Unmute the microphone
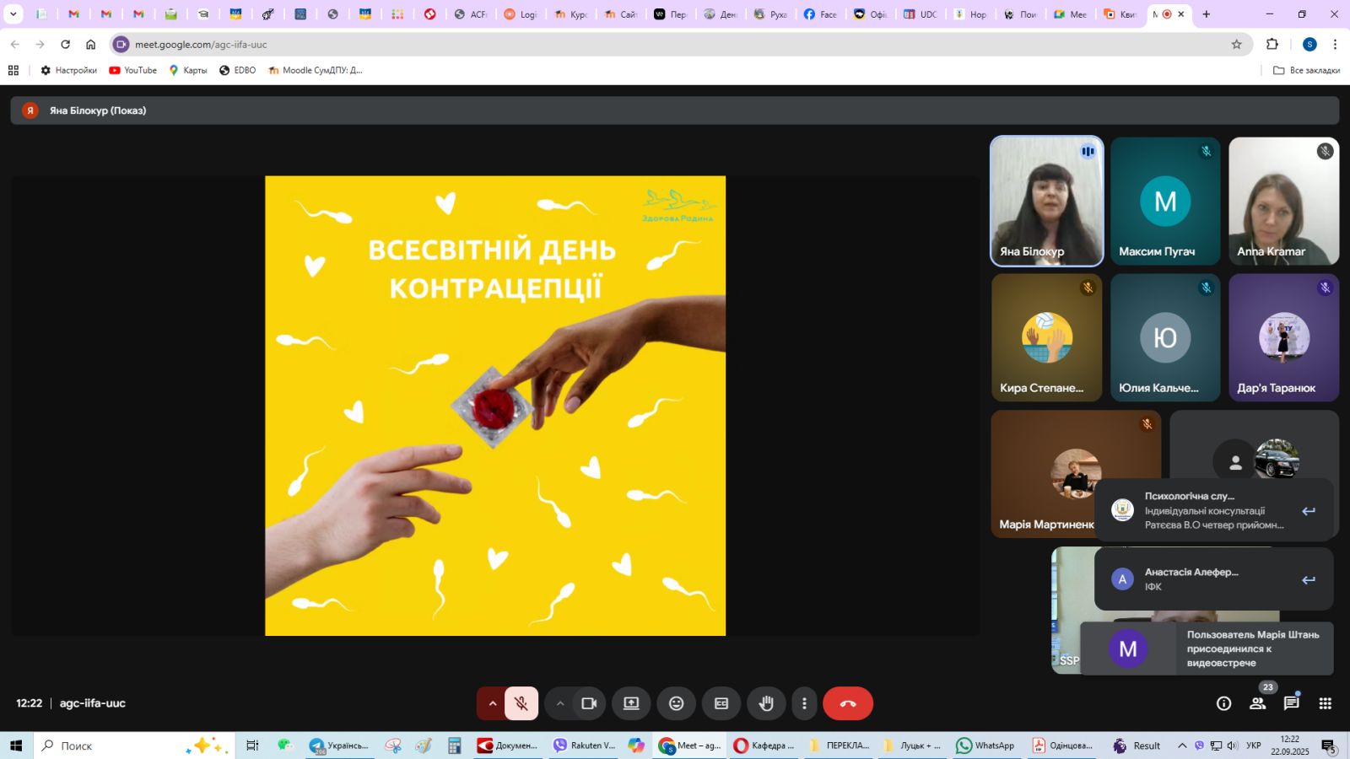This screenshot has height=759, width=1350. (x=521, y=703)
